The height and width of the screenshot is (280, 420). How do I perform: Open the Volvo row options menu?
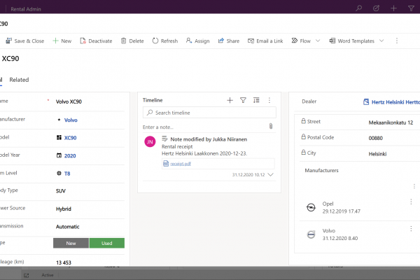coord(411,229)
